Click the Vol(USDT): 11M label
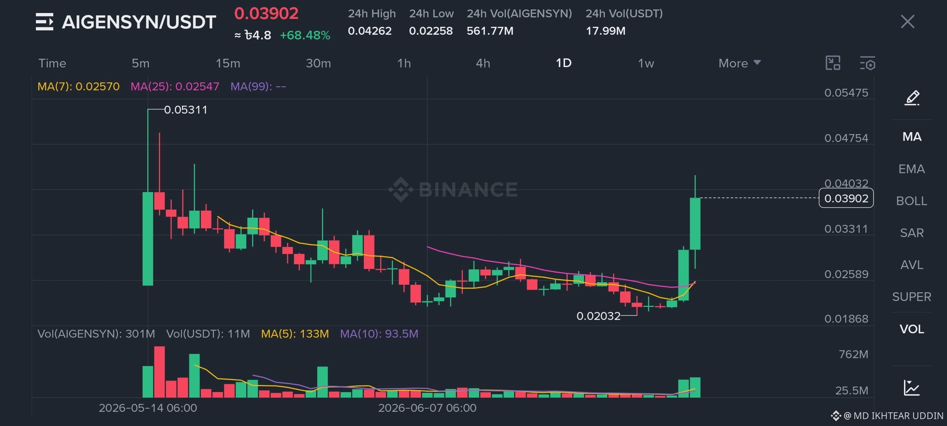 [208, 334]
